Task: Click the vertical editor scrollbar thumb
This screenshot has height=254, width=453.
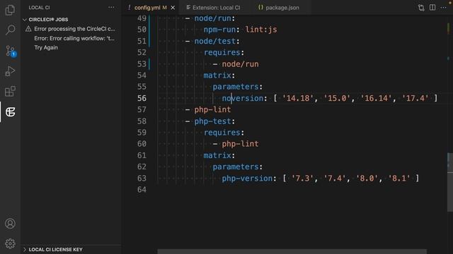Action: pyautogui.click(x=450, y=182)
